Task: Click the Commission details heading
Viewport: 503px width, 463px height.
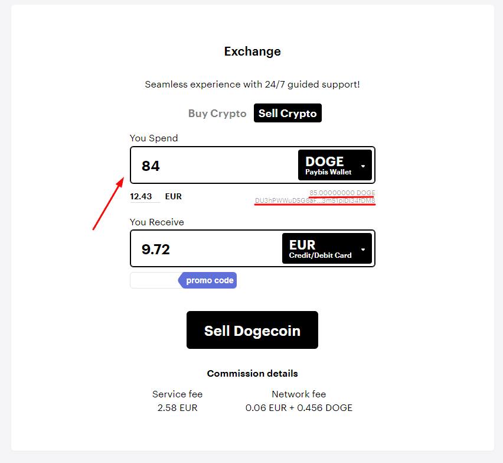Action: pos(253,373)
